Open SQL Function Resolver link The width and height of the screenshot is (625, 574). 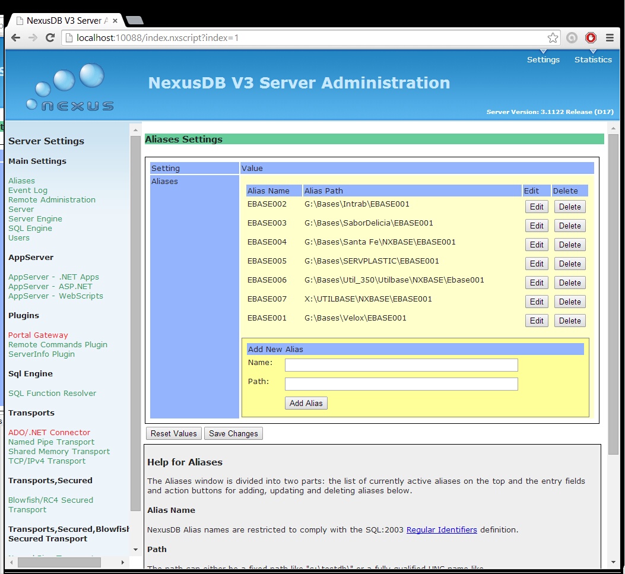click(52, 394)
